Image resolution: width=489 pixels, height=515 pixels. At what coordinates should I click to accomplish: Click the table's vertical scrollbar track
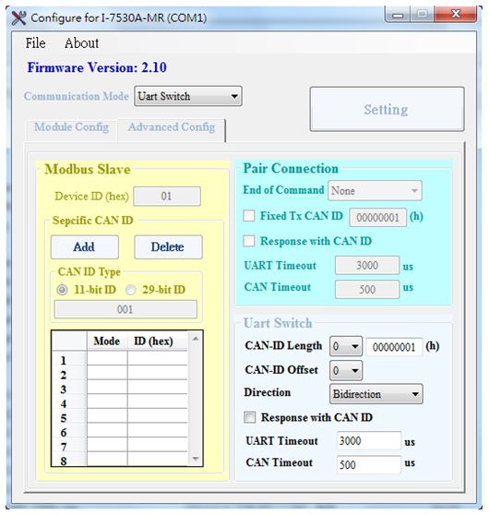[196, 399]
